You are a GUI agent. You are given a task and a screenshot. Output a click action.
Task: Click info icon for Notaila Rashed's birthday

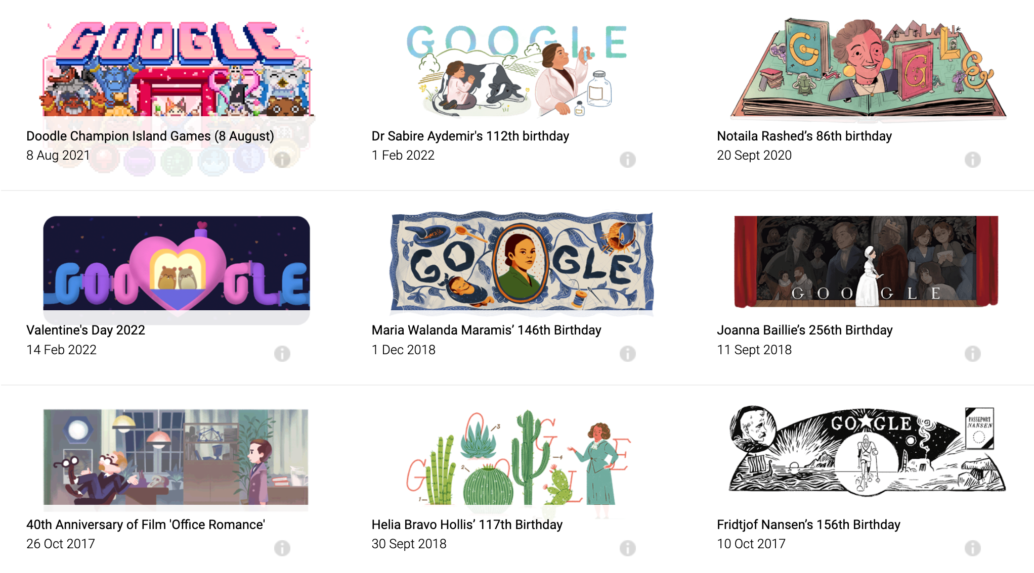point(972,160)
